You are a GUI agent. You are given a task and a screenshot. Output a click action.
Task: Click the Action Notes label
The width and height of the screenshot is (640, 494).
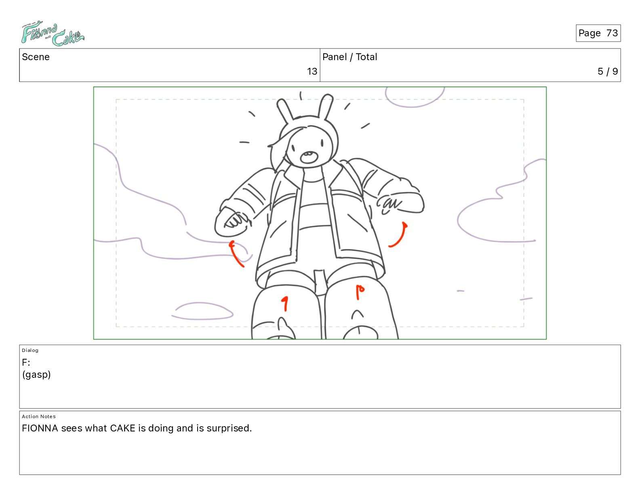(39, 417)
